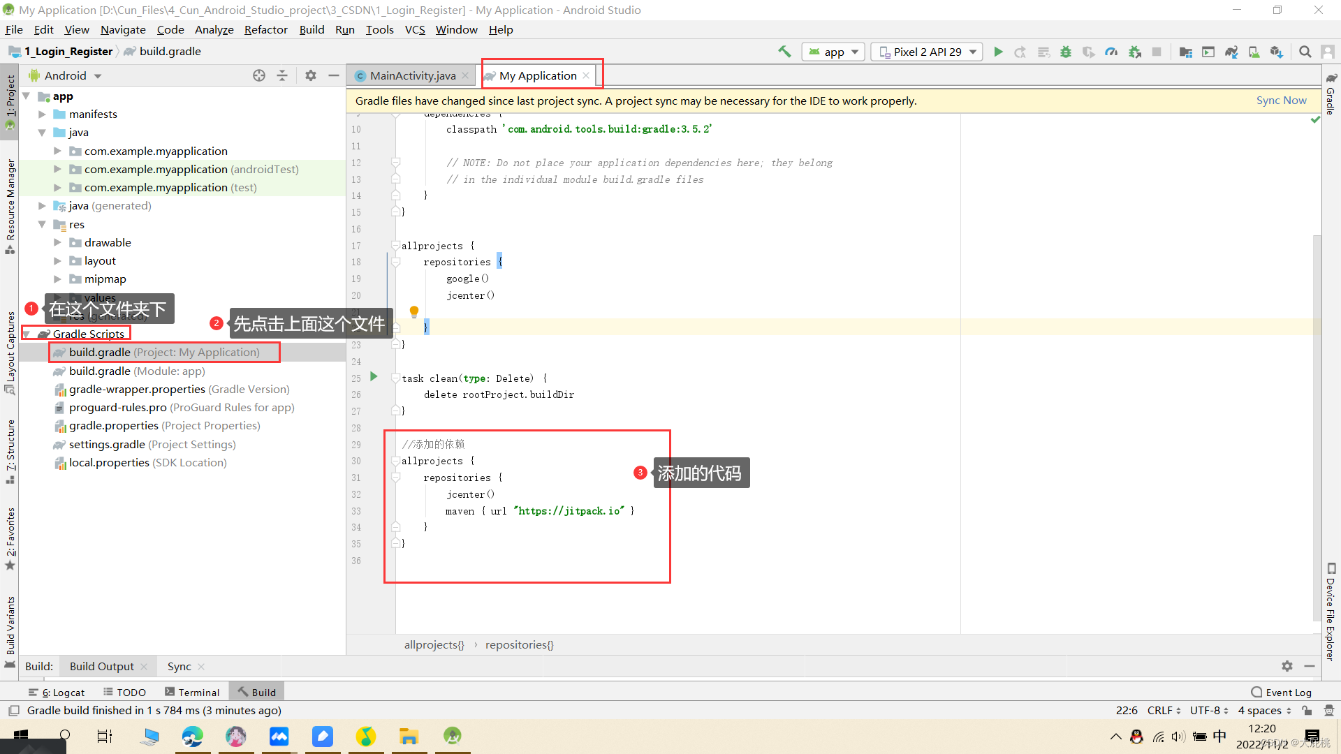Expand the manifests folder in Project tree
1341x754 pixels.
coord(42,114)
